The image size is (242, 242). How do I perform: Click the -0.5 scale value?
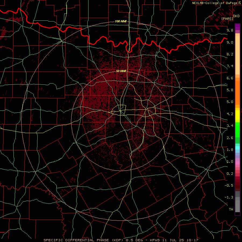click(229, 186)
